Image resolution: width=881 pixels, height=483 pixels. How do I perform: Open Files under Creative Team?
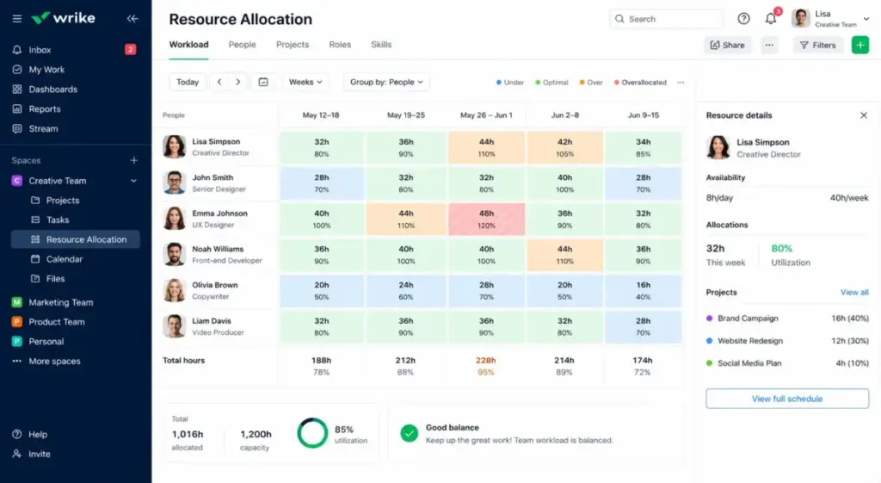click(55, 279)
